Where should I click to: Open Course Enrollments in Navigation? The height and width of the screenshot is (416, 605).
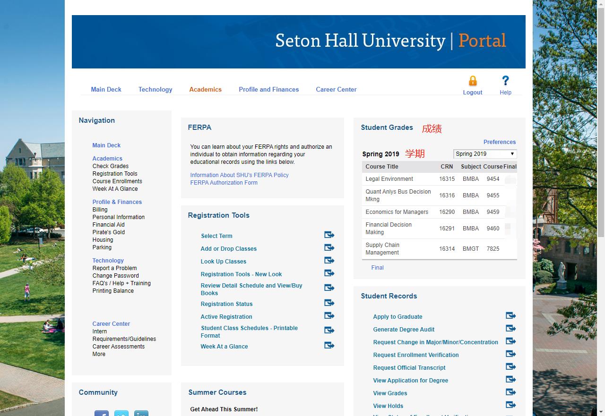click(x=117, y=181)
